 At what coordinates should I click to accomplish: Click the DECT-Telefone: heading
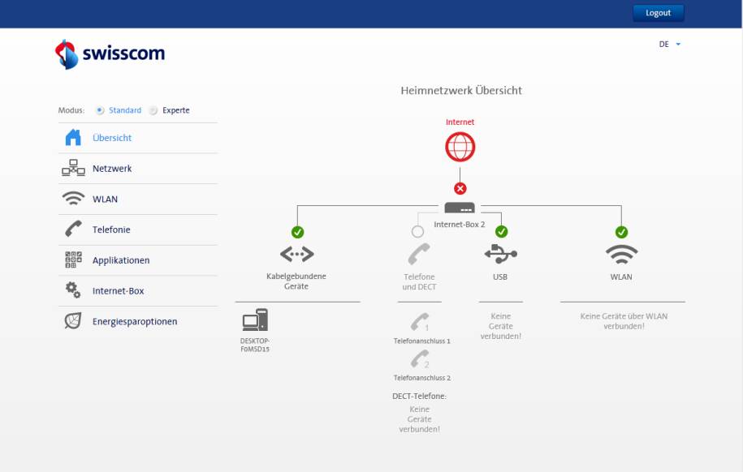click(x=419, y=397)
